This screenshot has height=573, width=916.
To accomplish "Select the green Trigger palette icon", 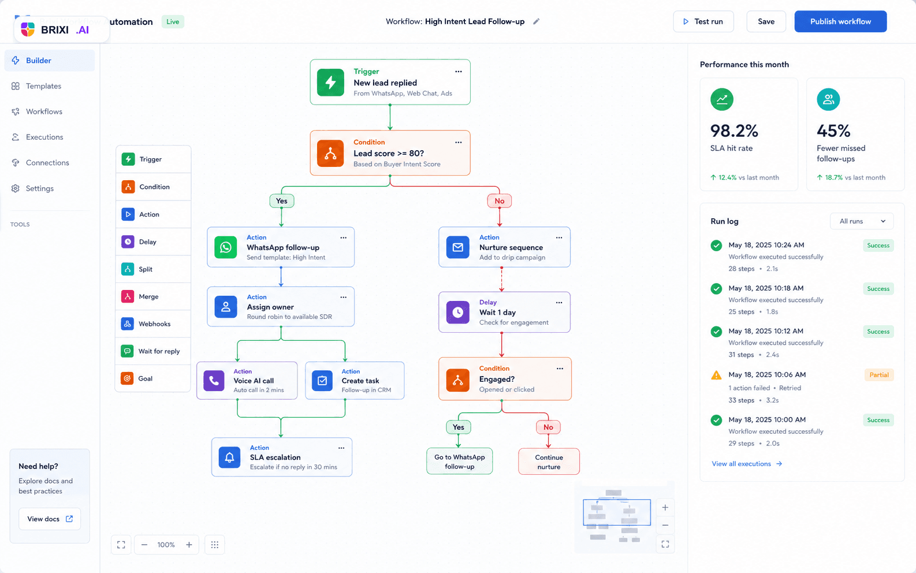I will pos(128,159).
